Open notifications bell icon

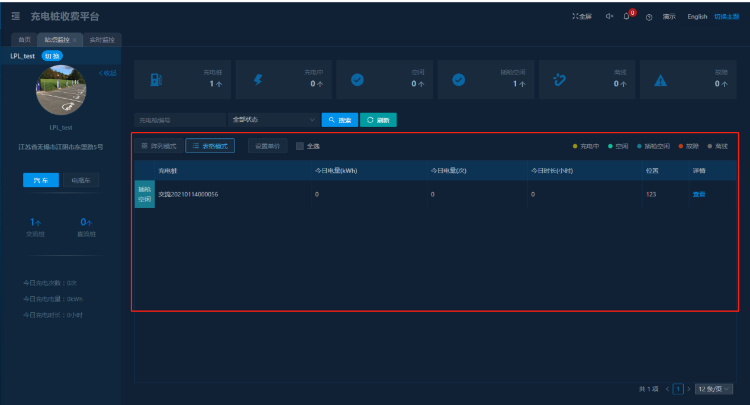[x=626, y=17]
